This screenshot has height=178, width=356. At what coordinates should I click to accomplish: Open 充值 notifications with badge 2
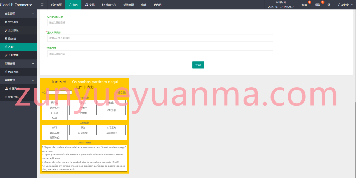(x=305, y=5)
